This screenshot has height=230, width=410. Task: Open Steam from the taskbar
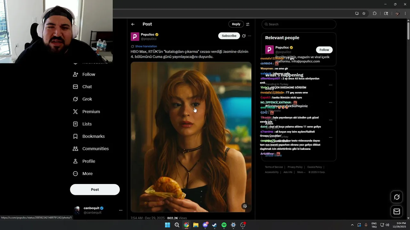pos(215,225)
